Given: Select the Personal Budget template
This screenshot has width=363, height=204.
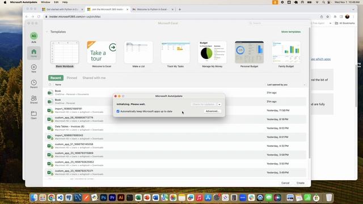Looking at the screenshot, I should [249, 54].
